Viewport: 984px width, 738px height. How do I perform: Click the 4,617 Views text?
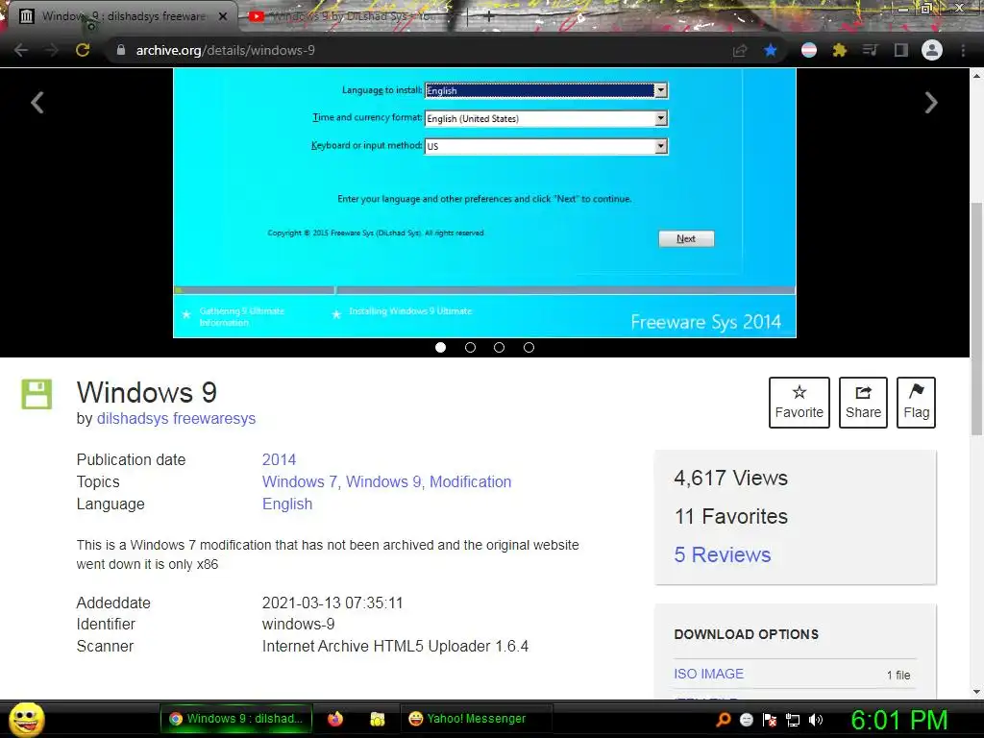point(730,479)
